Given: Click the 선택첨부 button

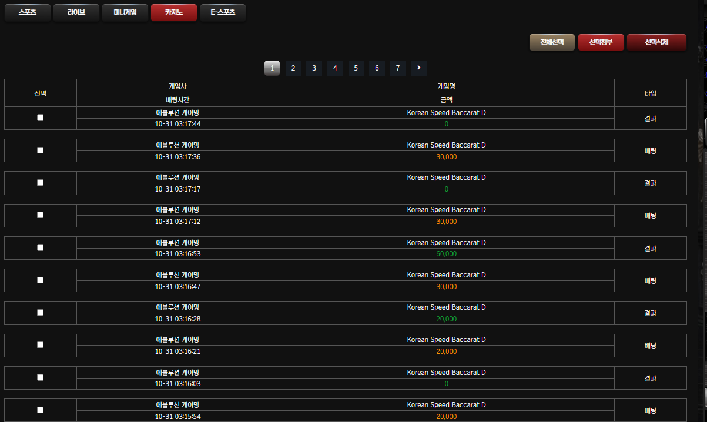Looking at the screenshot, I should 601,42.
